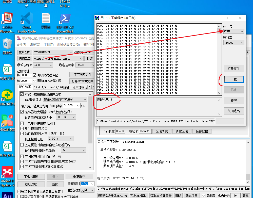Click the 下载 button in ISP dialog
Screen dimensions: 253x198
(x=233, y=79)
